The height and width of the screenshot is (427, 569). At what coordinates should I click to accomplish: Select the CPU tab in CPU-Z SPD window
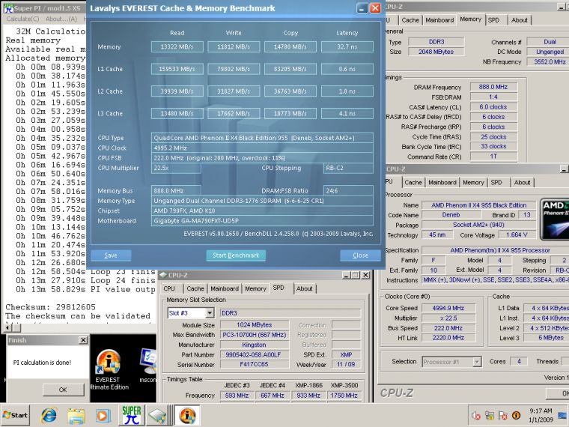pyautogui.click(x=169, y=288)
